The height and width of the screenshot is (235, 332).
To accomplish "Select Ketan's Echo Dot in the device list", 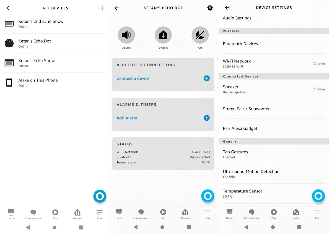I will tap(55, 43).
